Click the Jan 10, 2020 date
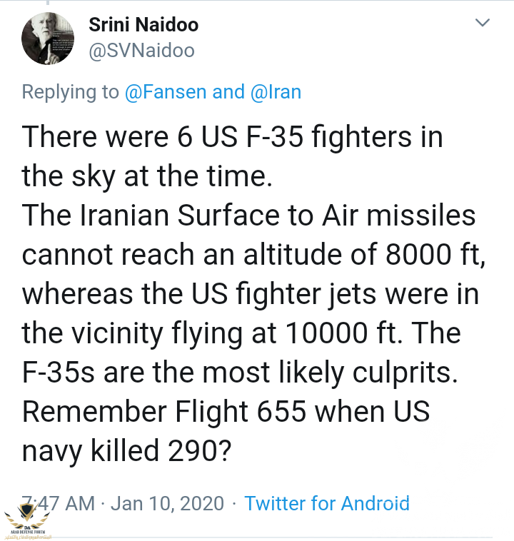The width and height of the screenshot is (514, 541). point(167,503)
